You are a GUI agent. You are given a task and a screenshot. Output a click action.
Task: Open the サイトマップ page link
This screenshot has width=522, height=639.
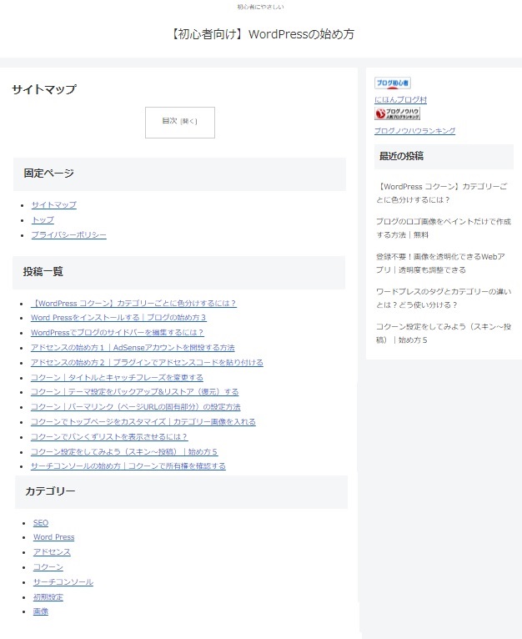[x=54, y=204]
